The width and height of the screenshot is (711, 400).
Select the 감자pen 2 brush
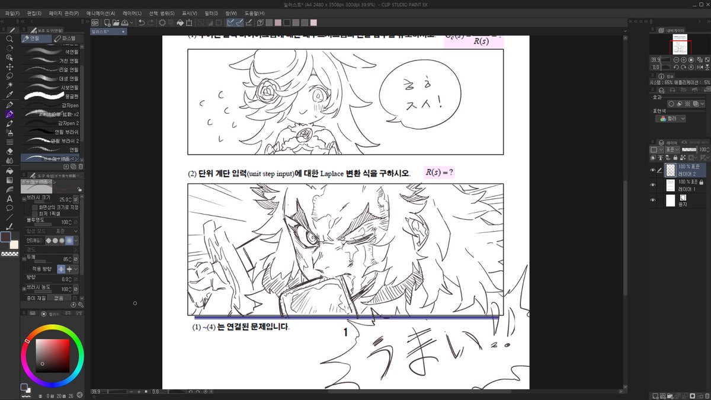(x=52, y=122)
